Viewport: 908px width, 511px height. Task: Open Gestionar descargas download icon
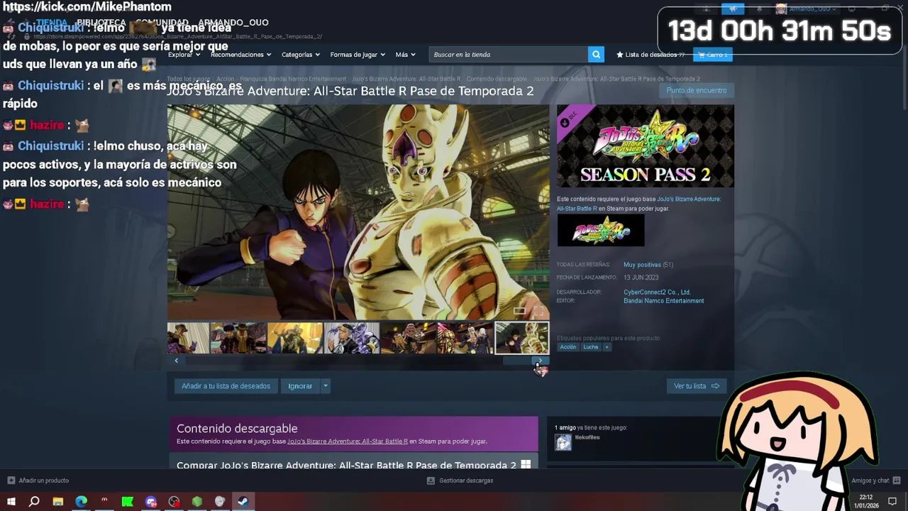click(x=431, y=480)
